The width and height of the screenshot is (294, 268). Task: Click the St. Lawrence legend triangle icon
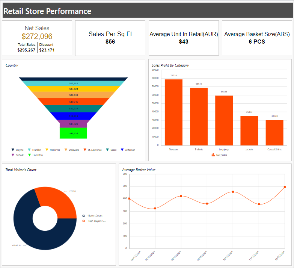(85, 150)
